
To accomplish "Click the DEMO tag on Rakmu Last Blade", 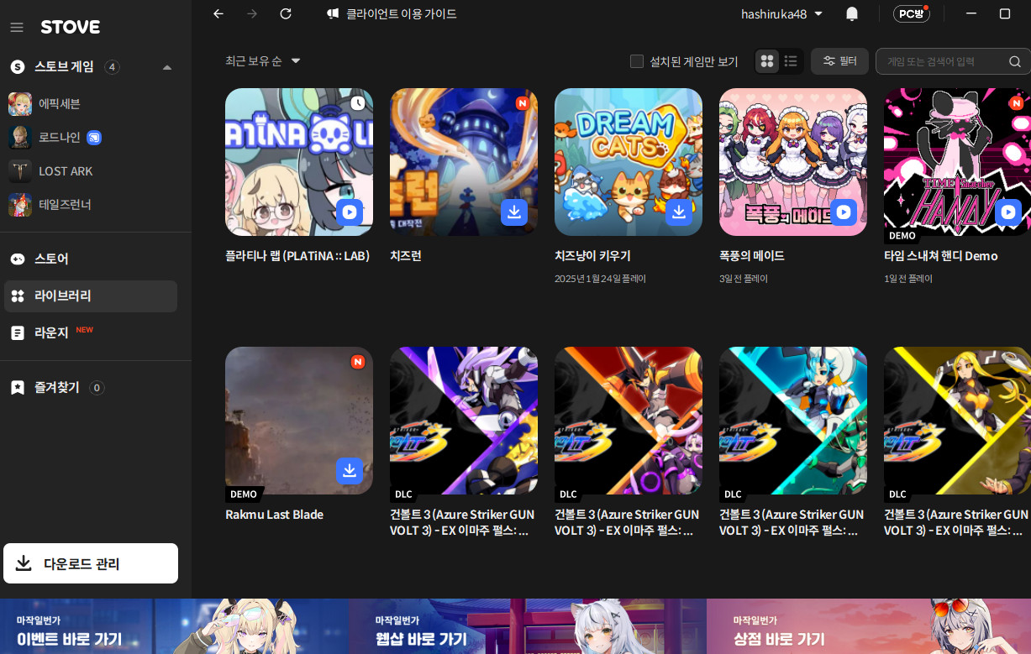I will [244, 494].
